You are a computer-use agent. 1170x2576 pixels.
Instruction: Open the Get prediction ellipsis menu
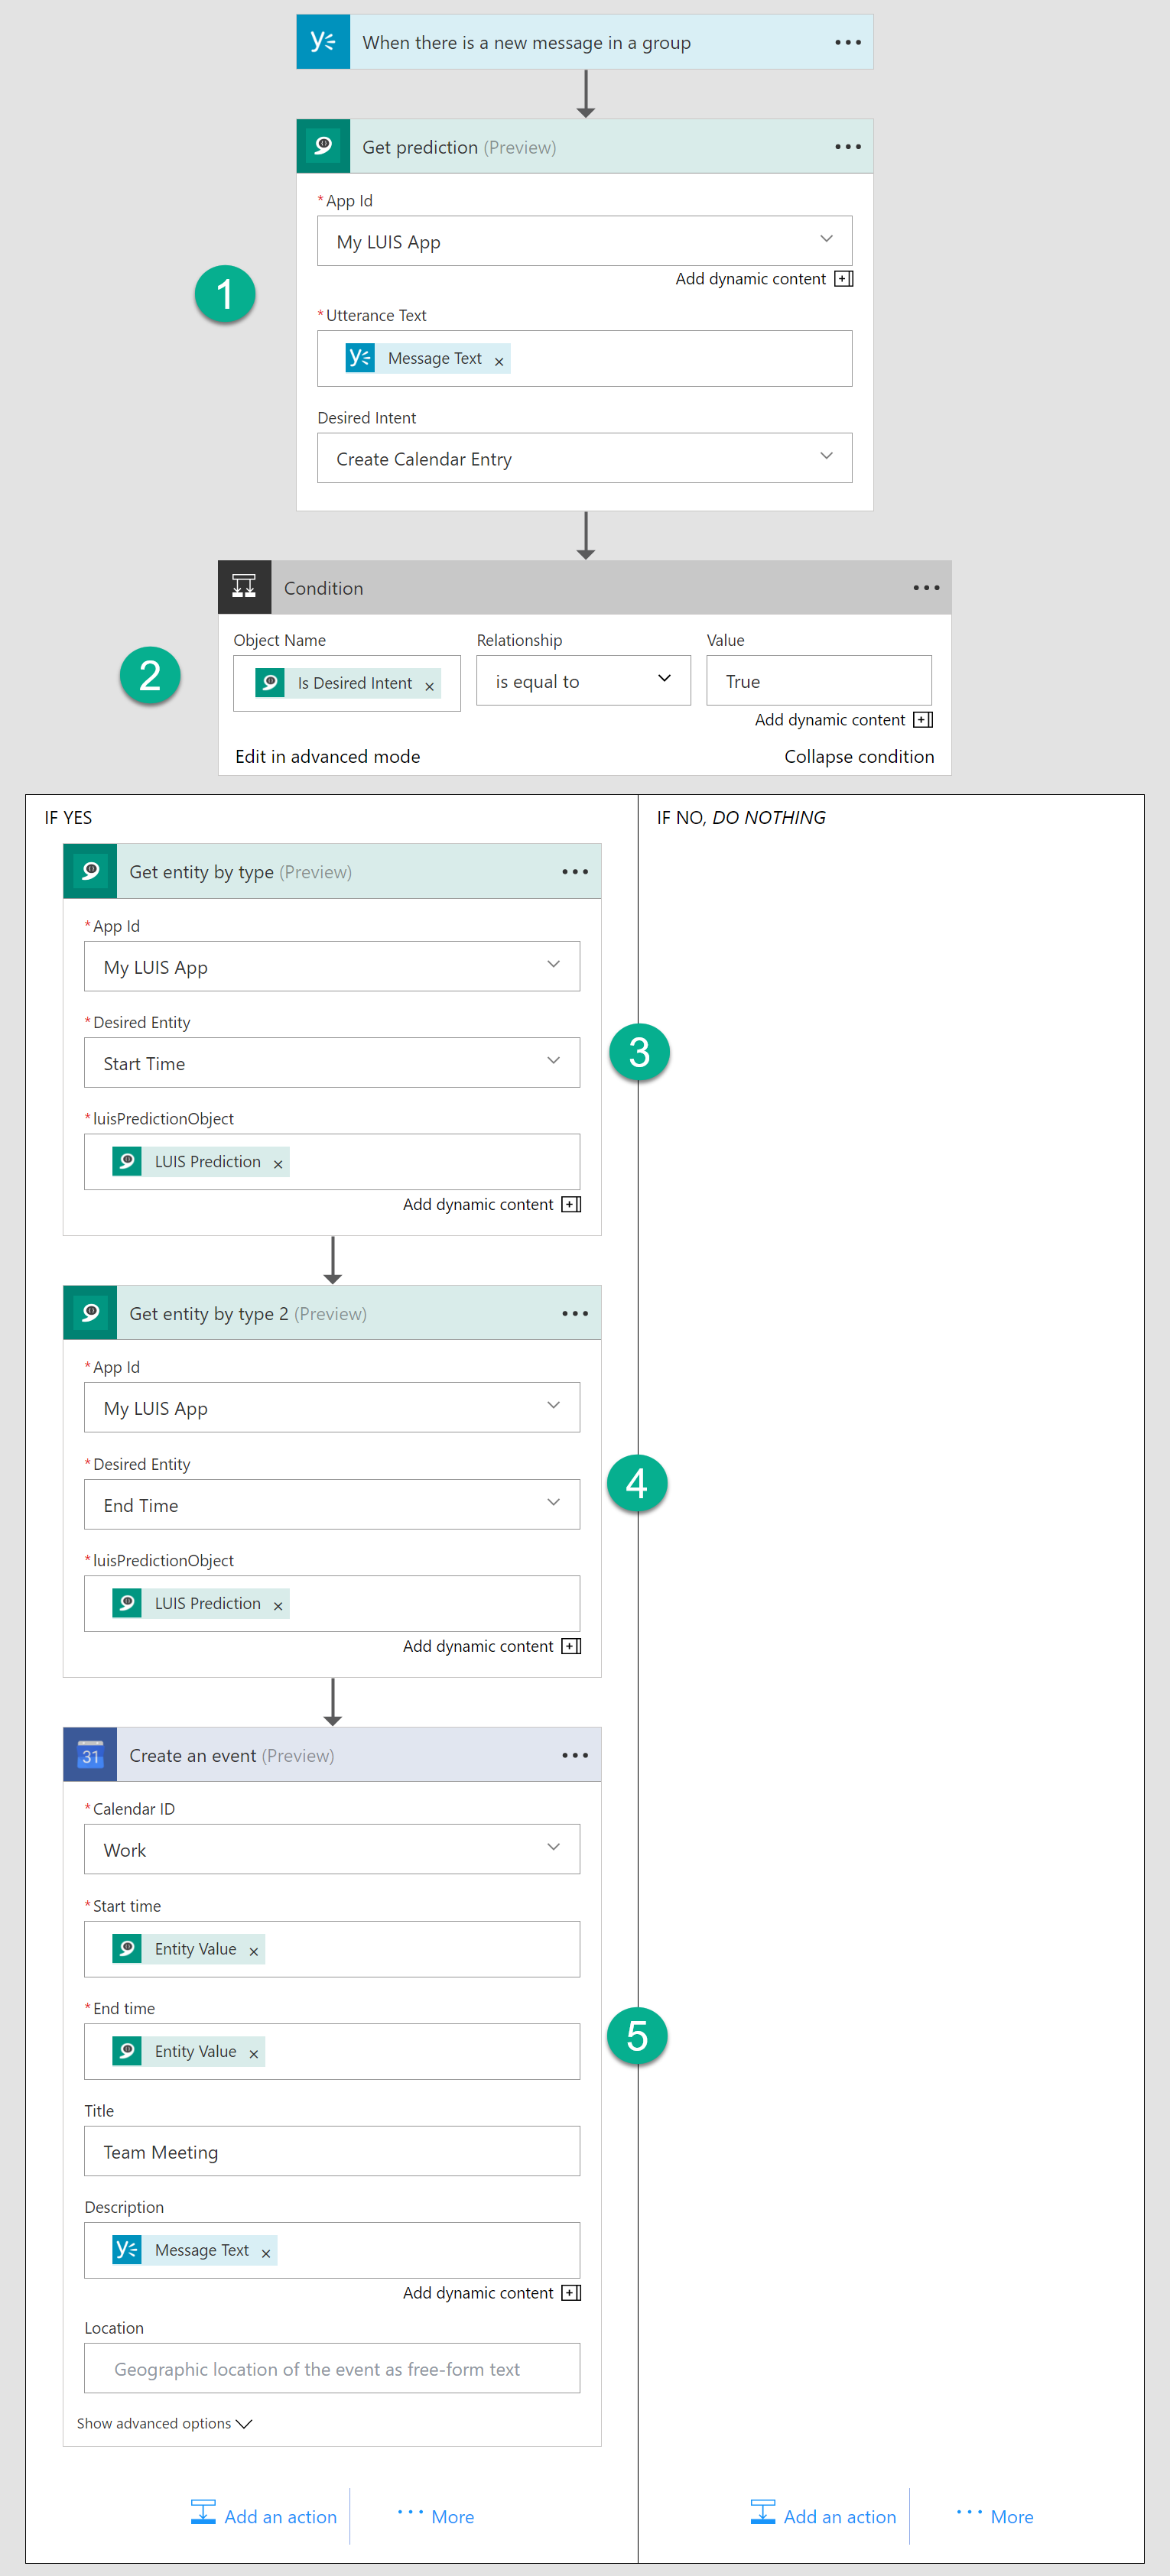click(847, 147)
